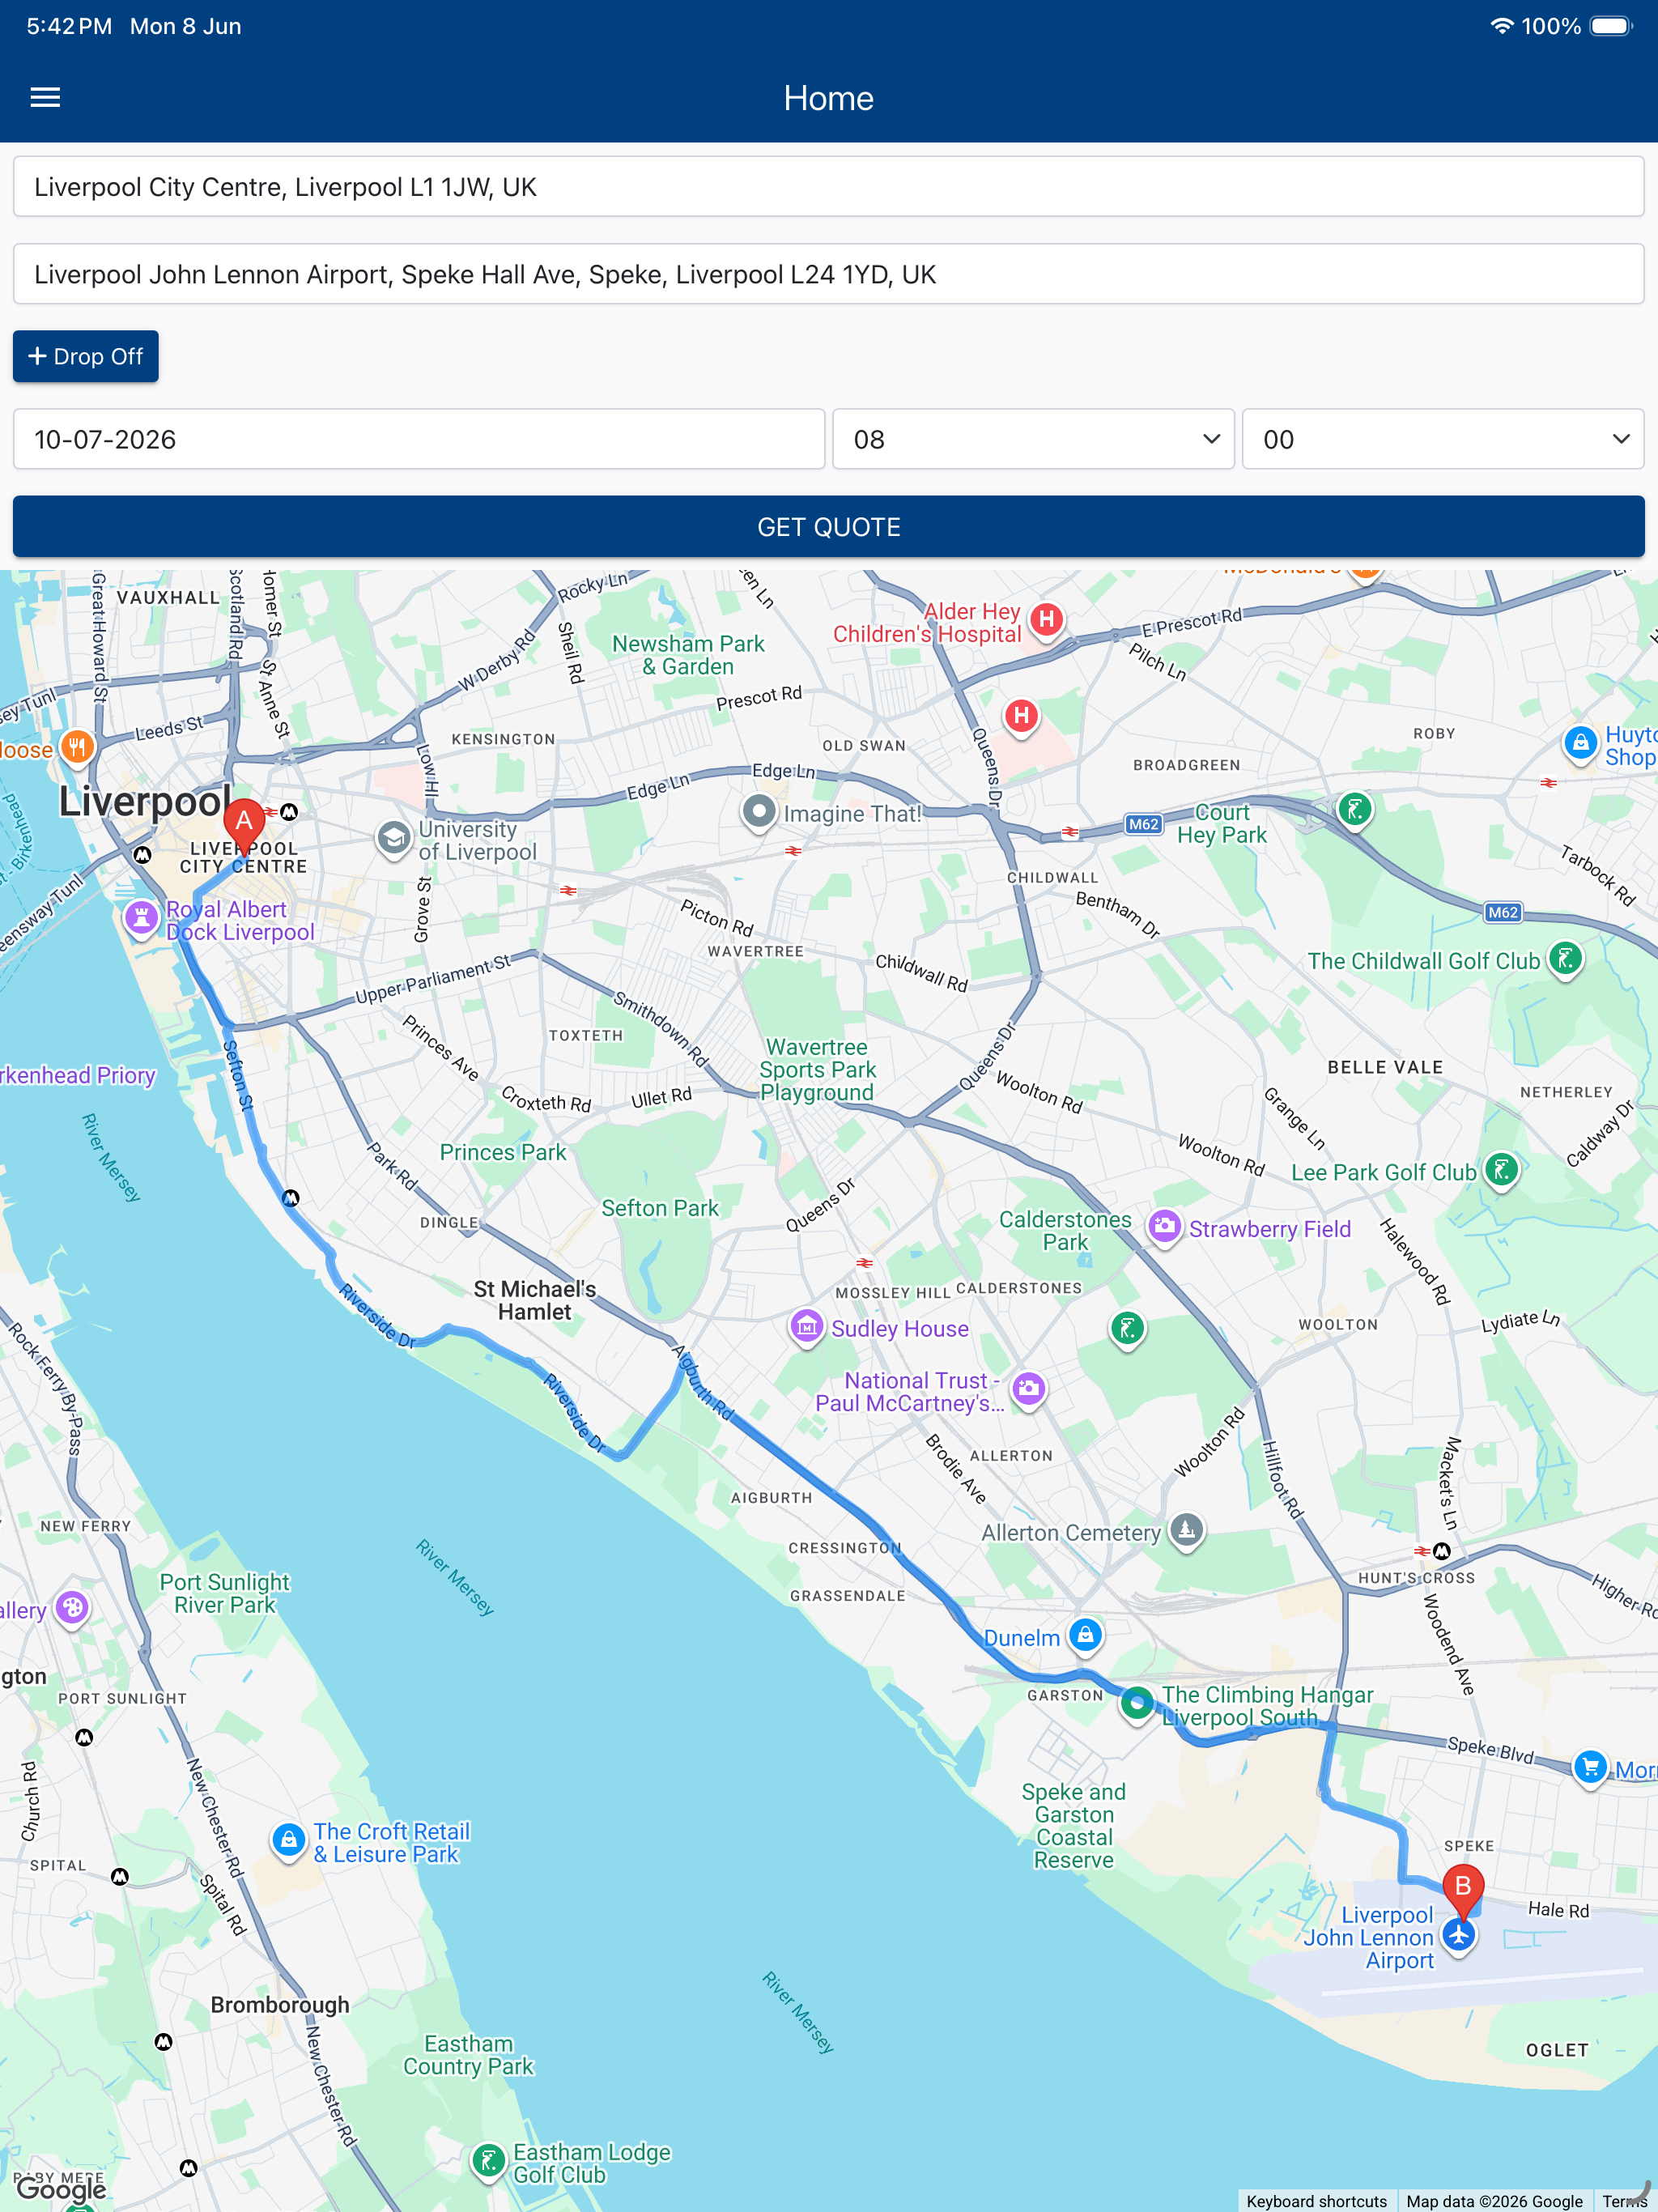Select Liverpool John Lennon Airport plane icon
This screenshot has width=1658, height=2212.
[x=1459, y=1935]
